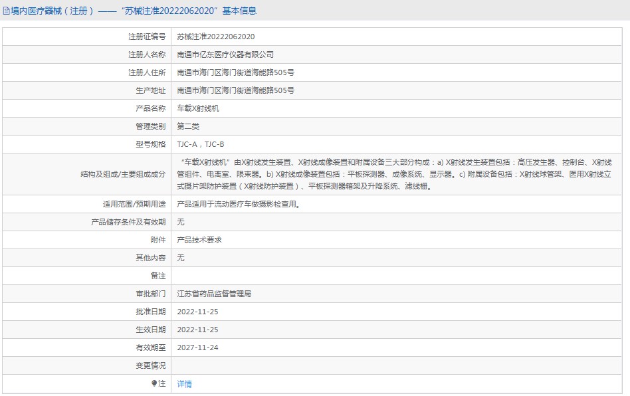
Task: Click the 变更情况 label
Action: [151, 366]
